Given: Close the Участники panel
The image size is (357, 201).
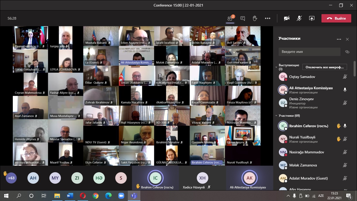Looking at the screenshot, I should [347, 39].
